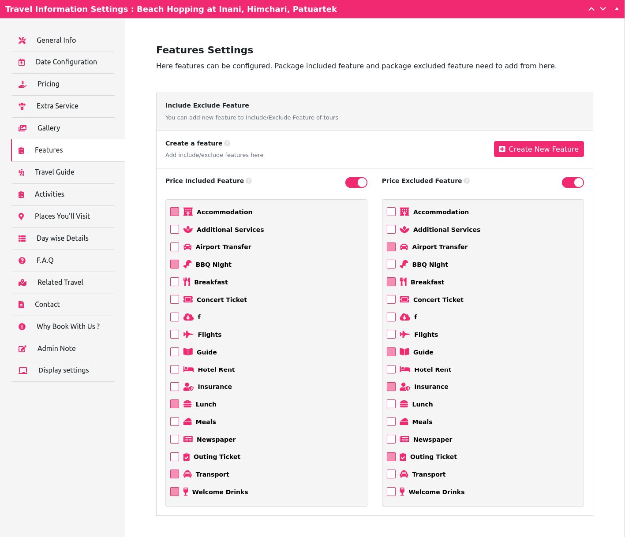
Task: Click included Additional Services label
Action: click(230, 230)
